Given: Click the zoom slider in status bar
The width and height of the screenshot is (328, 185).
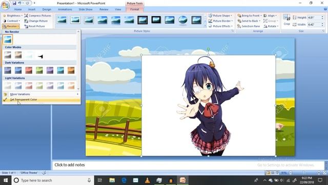Looking at the screenshot, I should pos(304,173).
